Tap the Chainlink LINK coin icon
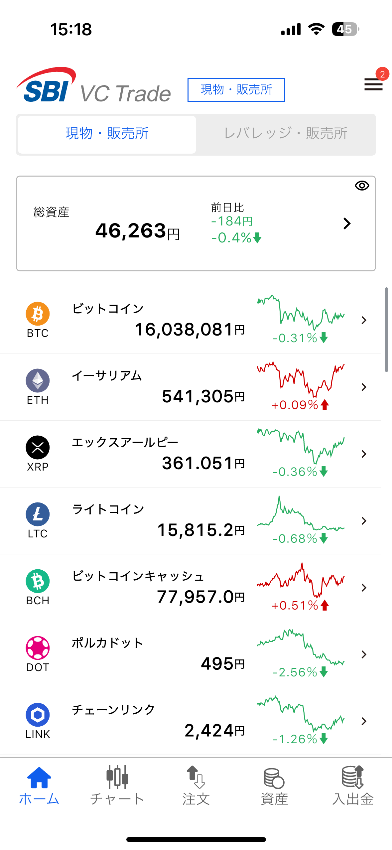This screenshot has height=850, width=392. coord(38,715)
